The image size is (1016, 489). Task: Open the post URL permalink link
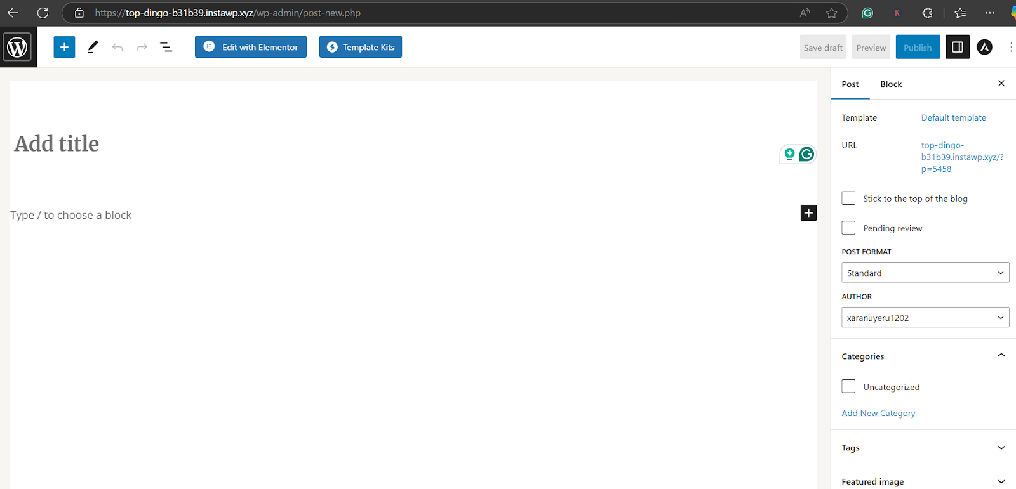pyautogui.click(x=963, y=157)
